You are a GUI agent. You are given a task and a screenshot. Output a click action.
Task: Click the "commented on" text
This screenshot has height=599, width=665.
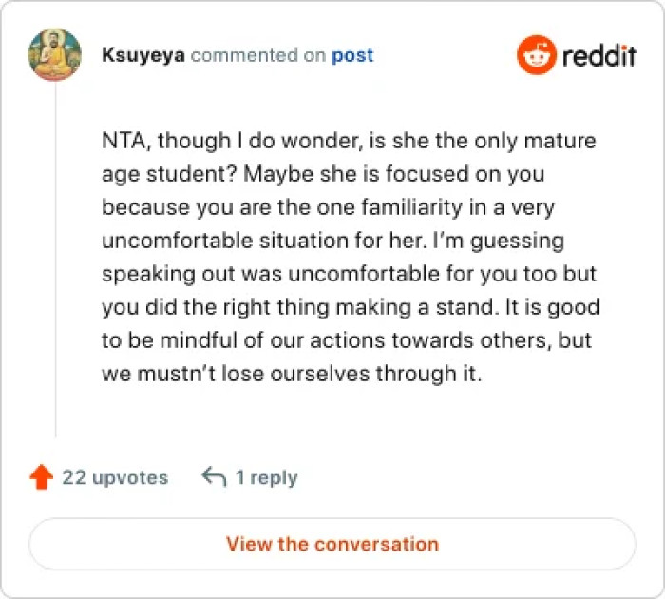pyautogui.click(x=258, y=55)
